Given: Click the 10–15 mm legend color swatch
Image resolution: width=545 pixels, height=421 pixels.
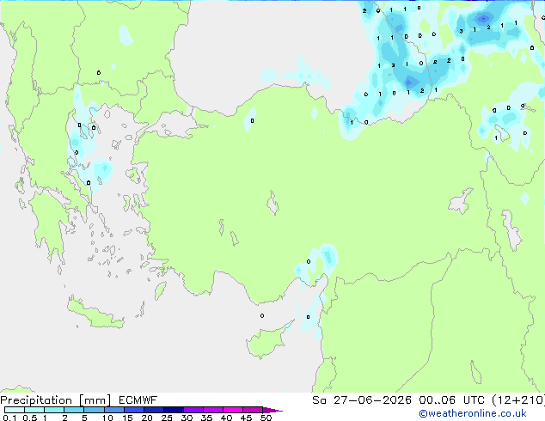Looking at the screenshot, I should (x=113, y=410).
